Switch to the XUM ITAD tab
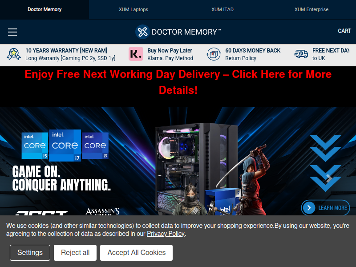 point(222,9)
